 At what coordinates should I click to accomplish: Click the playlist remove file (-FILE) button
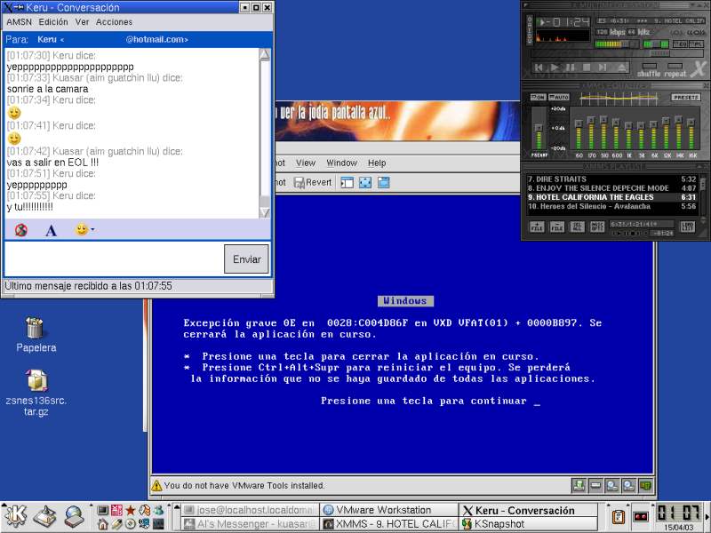point(557,227)
